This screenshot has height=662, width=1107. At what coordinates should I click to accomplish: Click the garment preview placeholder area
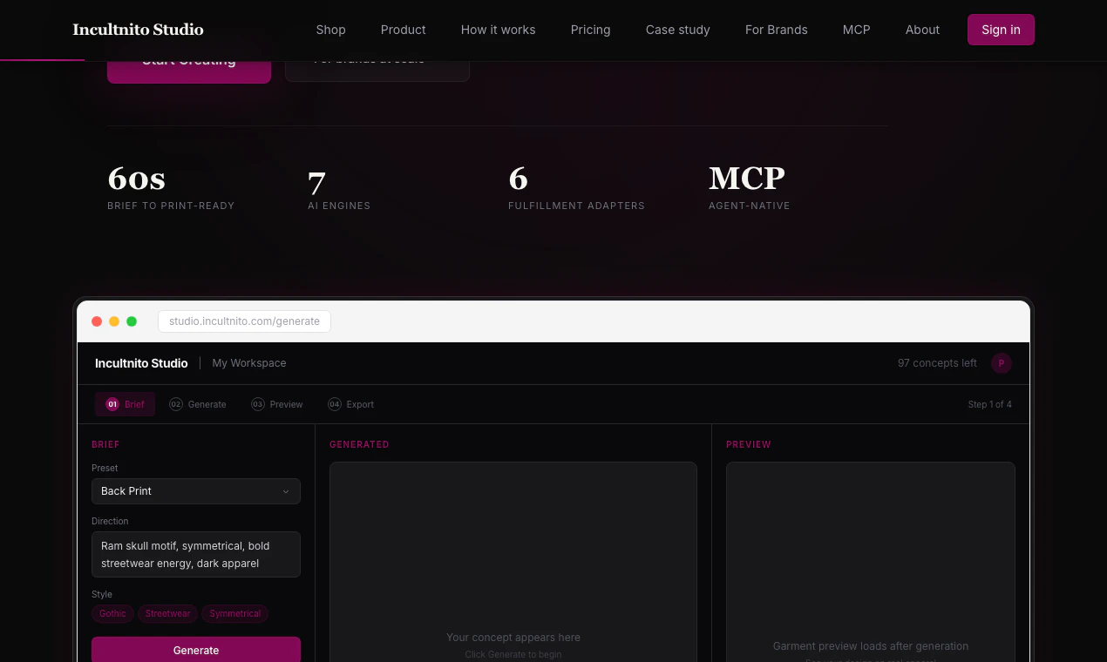point(871,562)
